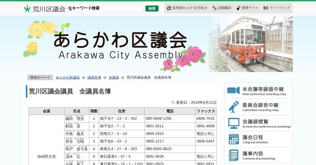Click the monitor proceedings browsing icon

(x=234, y=123)
